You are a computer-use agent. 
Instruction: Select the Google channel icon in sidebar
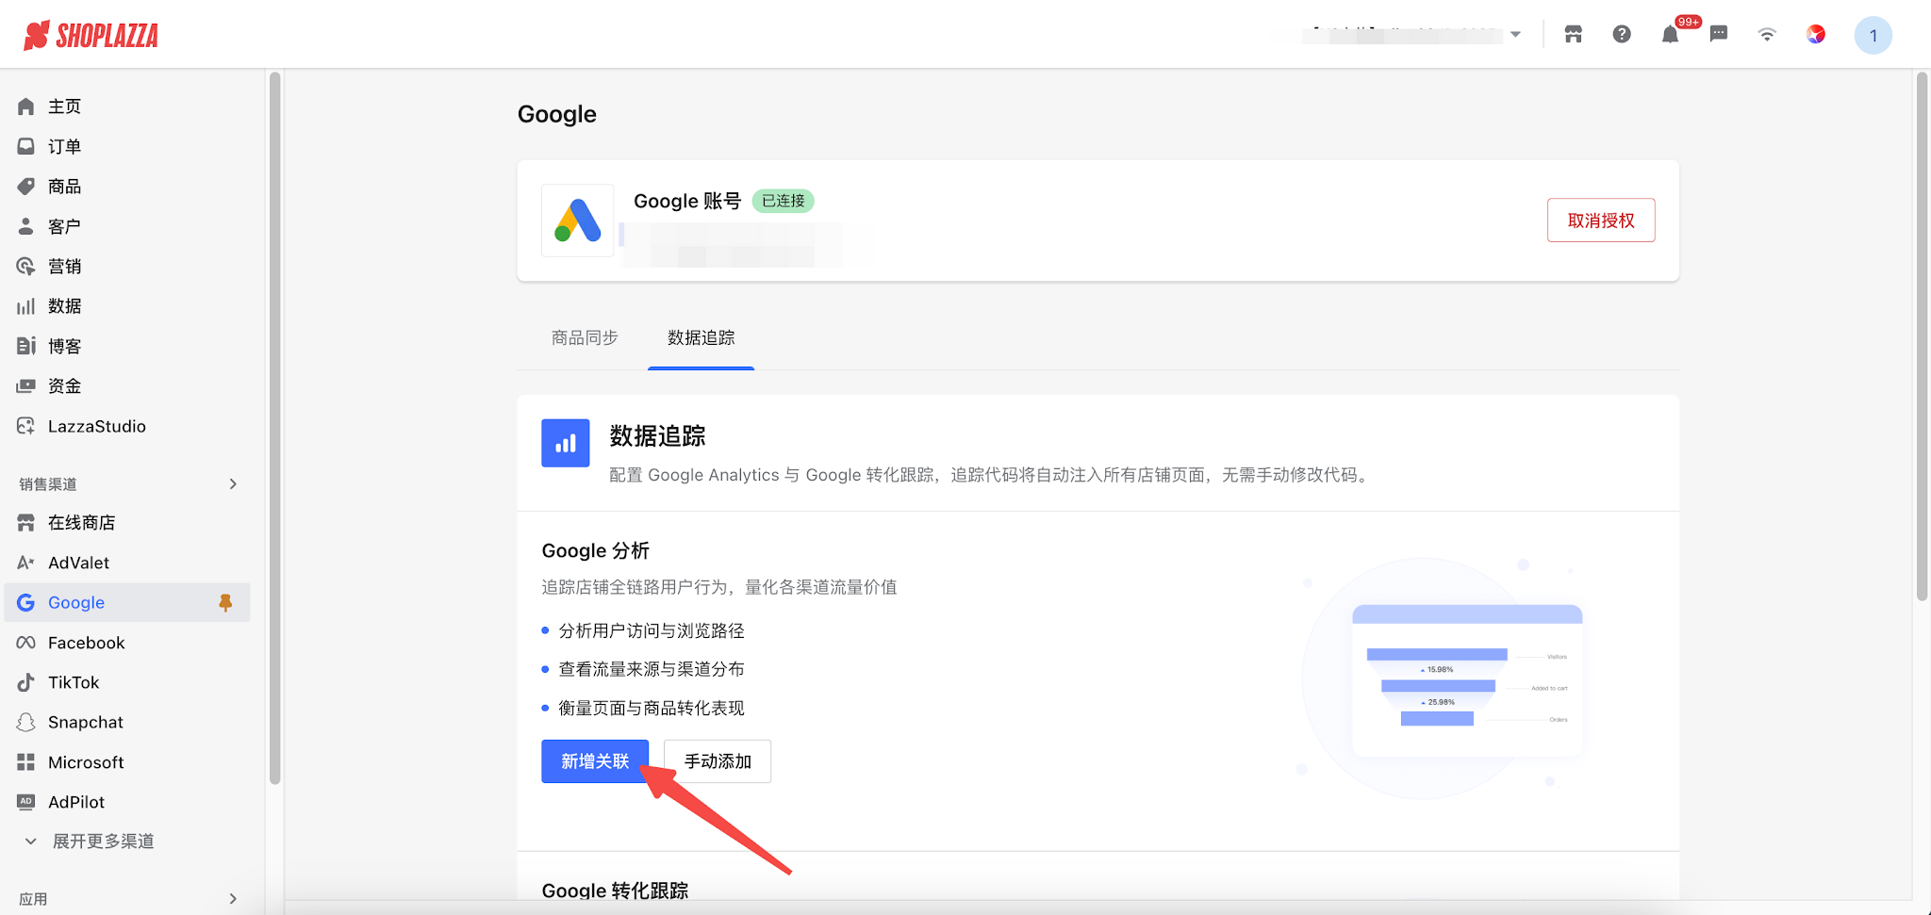coord(26,602)
